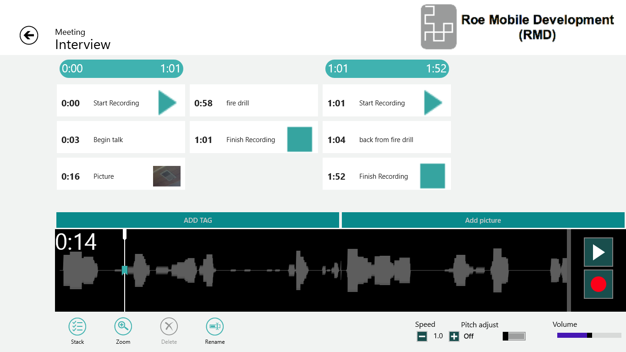The height and width of the screenshot is (352, 626).
Task: Increase speed with the plus button
Action: (x=454, y=336)
